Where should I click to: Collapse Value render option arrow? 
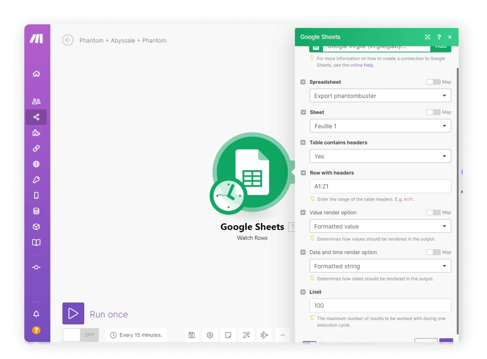pos(303,212)
